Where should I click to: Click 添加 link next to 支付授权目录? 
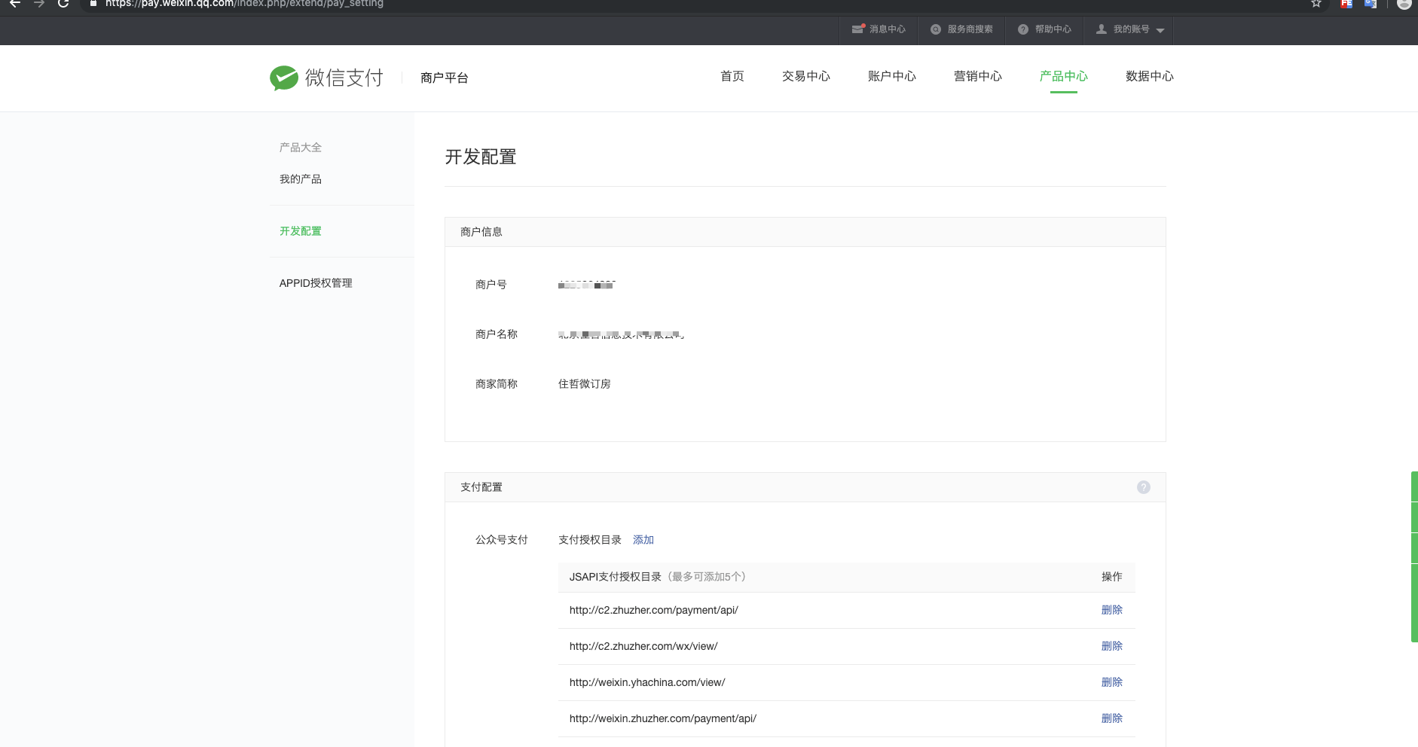[x=643, y=540]
